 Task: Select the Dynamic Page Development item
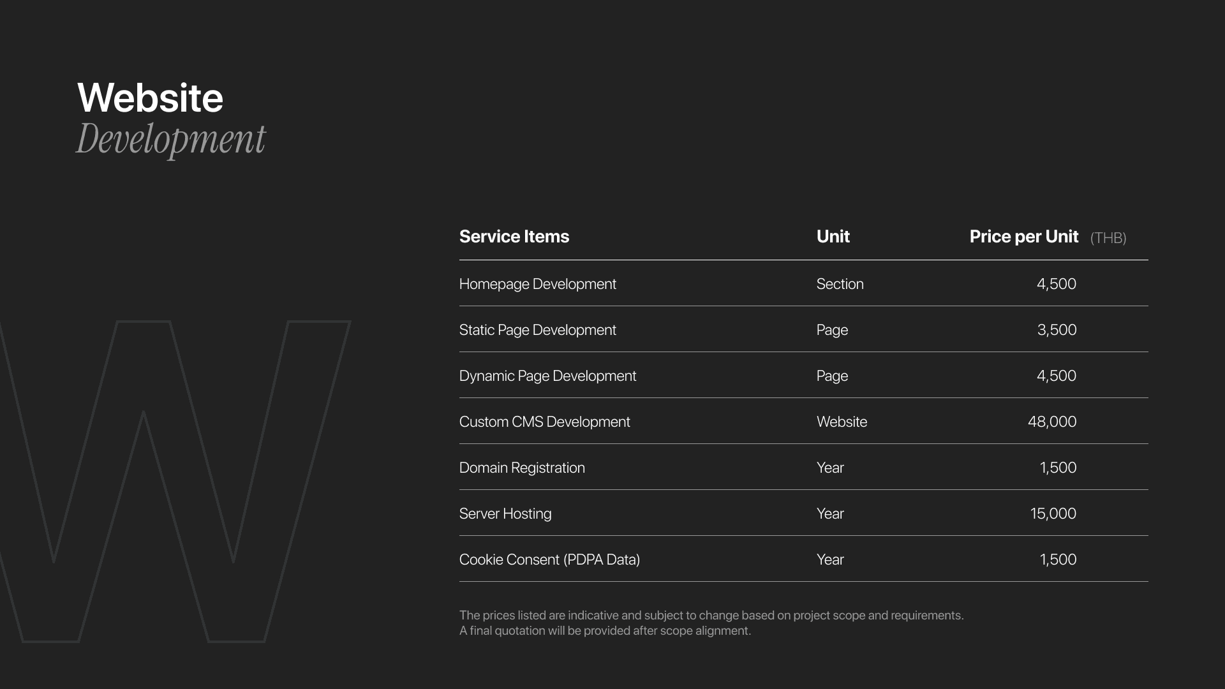pyautogui.click(x=547, y=376)
